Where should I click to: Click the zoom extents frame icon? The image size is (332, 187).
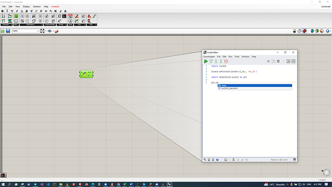(42, 31)
